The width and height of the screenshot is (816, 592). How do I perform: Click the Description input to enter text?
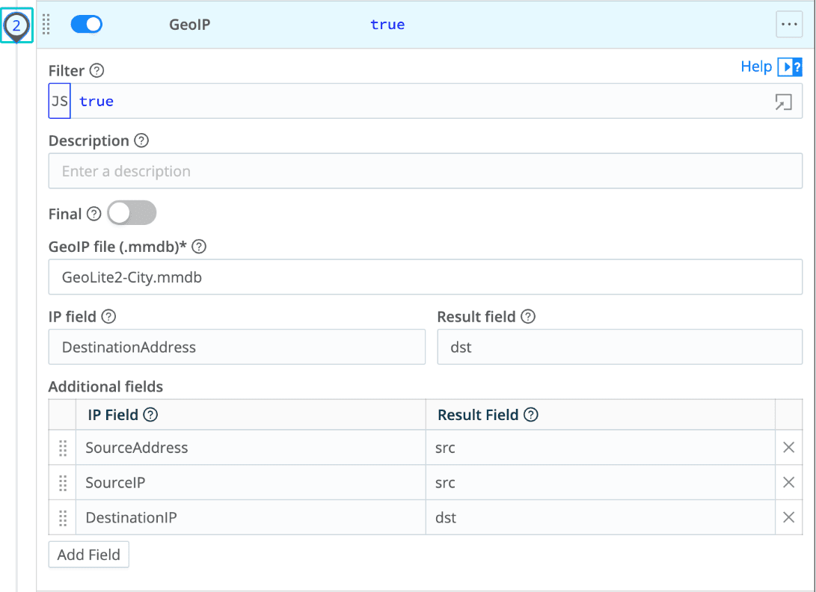coord(426,170)
